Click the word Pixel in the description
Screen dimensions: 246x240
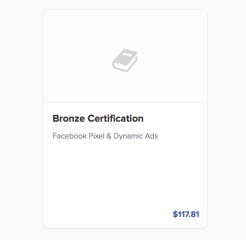tap(97, 136)
